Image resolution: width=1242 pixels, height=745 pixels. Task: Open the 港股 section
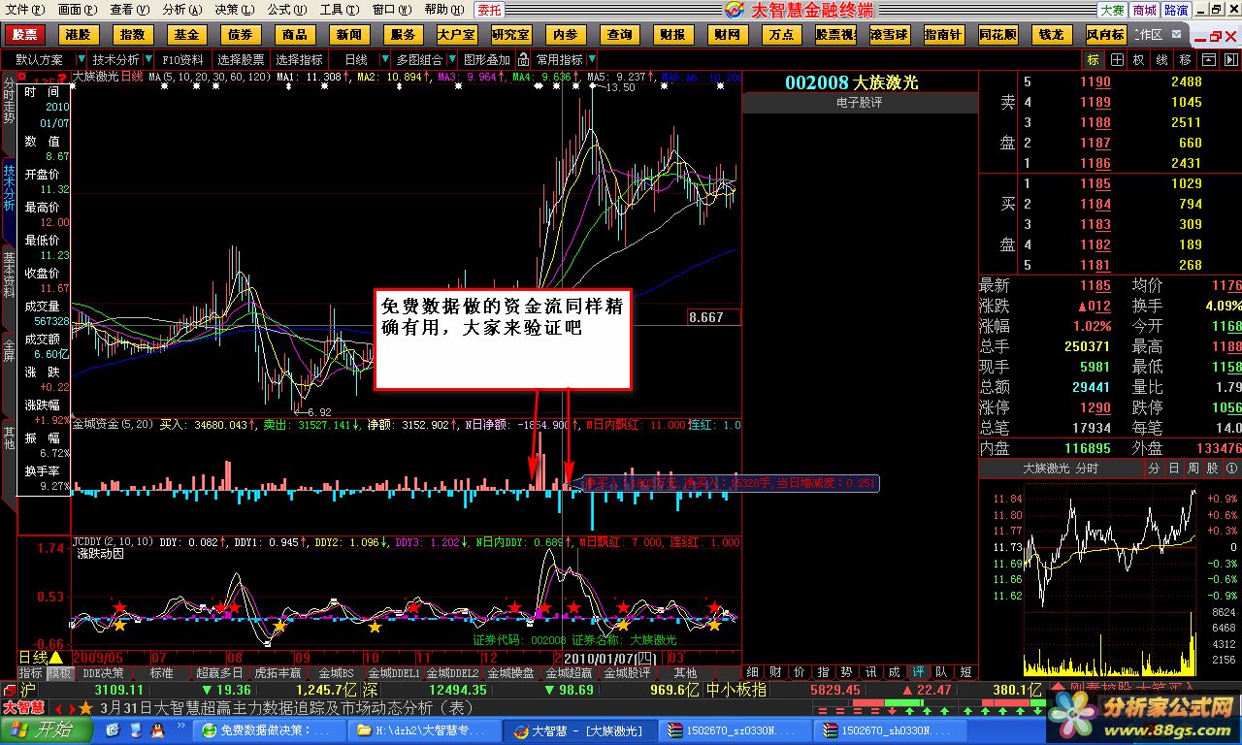[x=78, y=34]
